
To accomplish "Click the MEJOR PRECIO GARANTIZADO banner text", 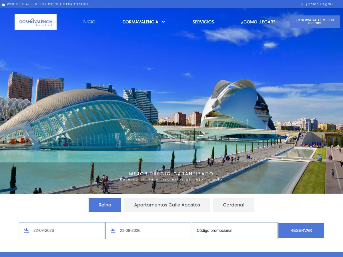I will tap(171, 174).
